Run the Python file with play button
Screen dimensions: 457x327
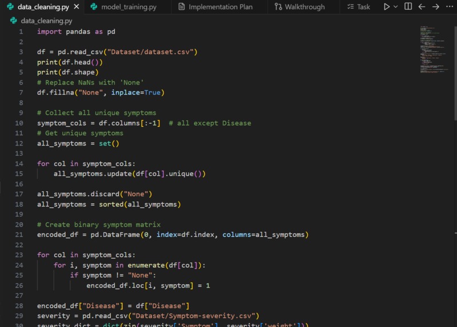tap(387, 6)
